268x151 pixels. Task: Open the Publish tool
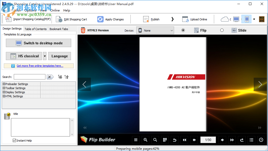tap(152, 19)
